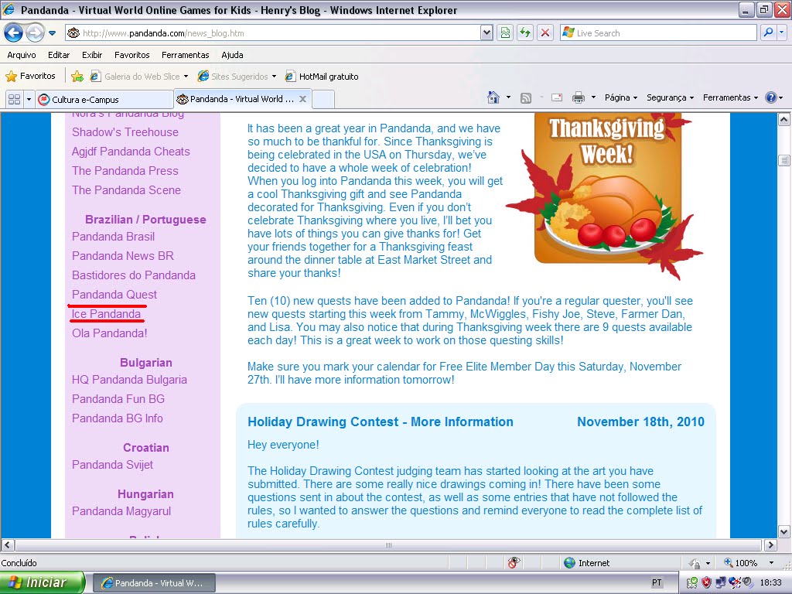The image size is (792, 594).
Task: Open Pandanda Brasil link
Action: point(113,237)
